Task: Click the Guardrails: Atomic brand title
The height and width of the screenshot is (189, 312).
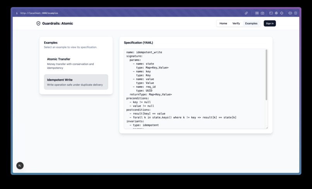Action: [58, 24]
